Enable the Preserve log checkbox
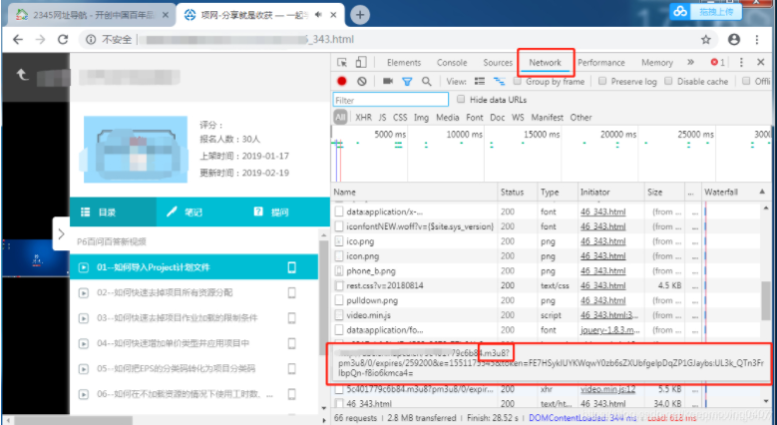The height and width of the screenshot is (425, 777). click(x=604, y=82)
